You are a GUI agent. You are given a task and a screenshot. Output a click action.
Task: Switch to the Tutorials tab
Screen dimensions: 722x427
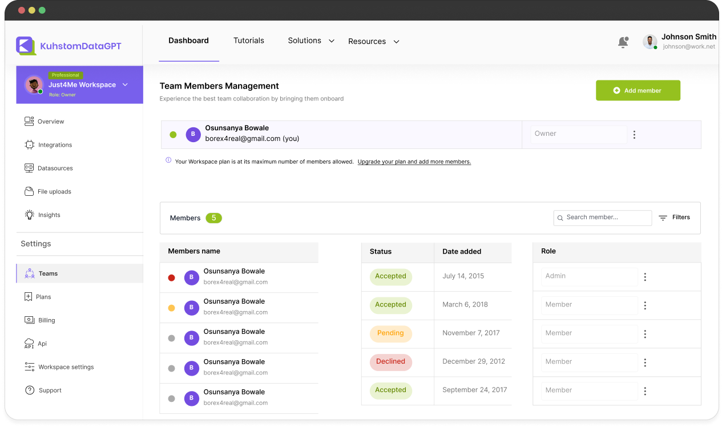(249, 41)
